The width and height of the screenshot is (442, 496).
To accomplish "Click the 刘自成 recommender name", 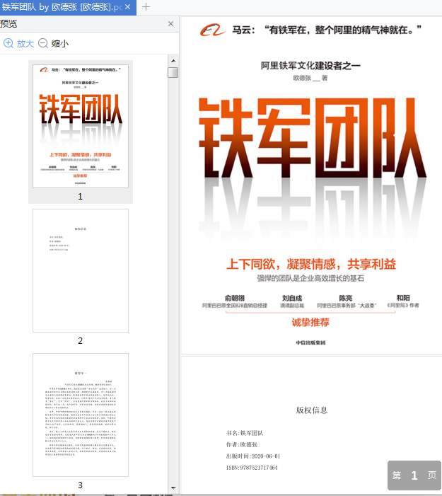I will coord(292,298).
